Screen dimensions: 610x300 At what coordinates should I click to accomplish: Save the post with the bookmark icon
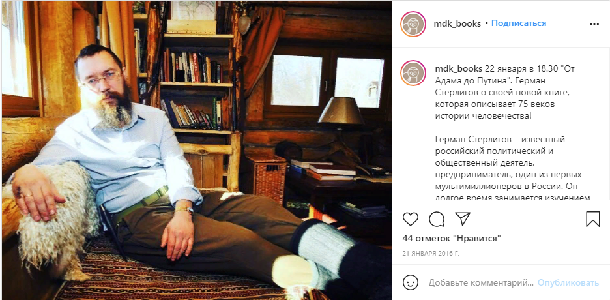click(x=593, y=219)
